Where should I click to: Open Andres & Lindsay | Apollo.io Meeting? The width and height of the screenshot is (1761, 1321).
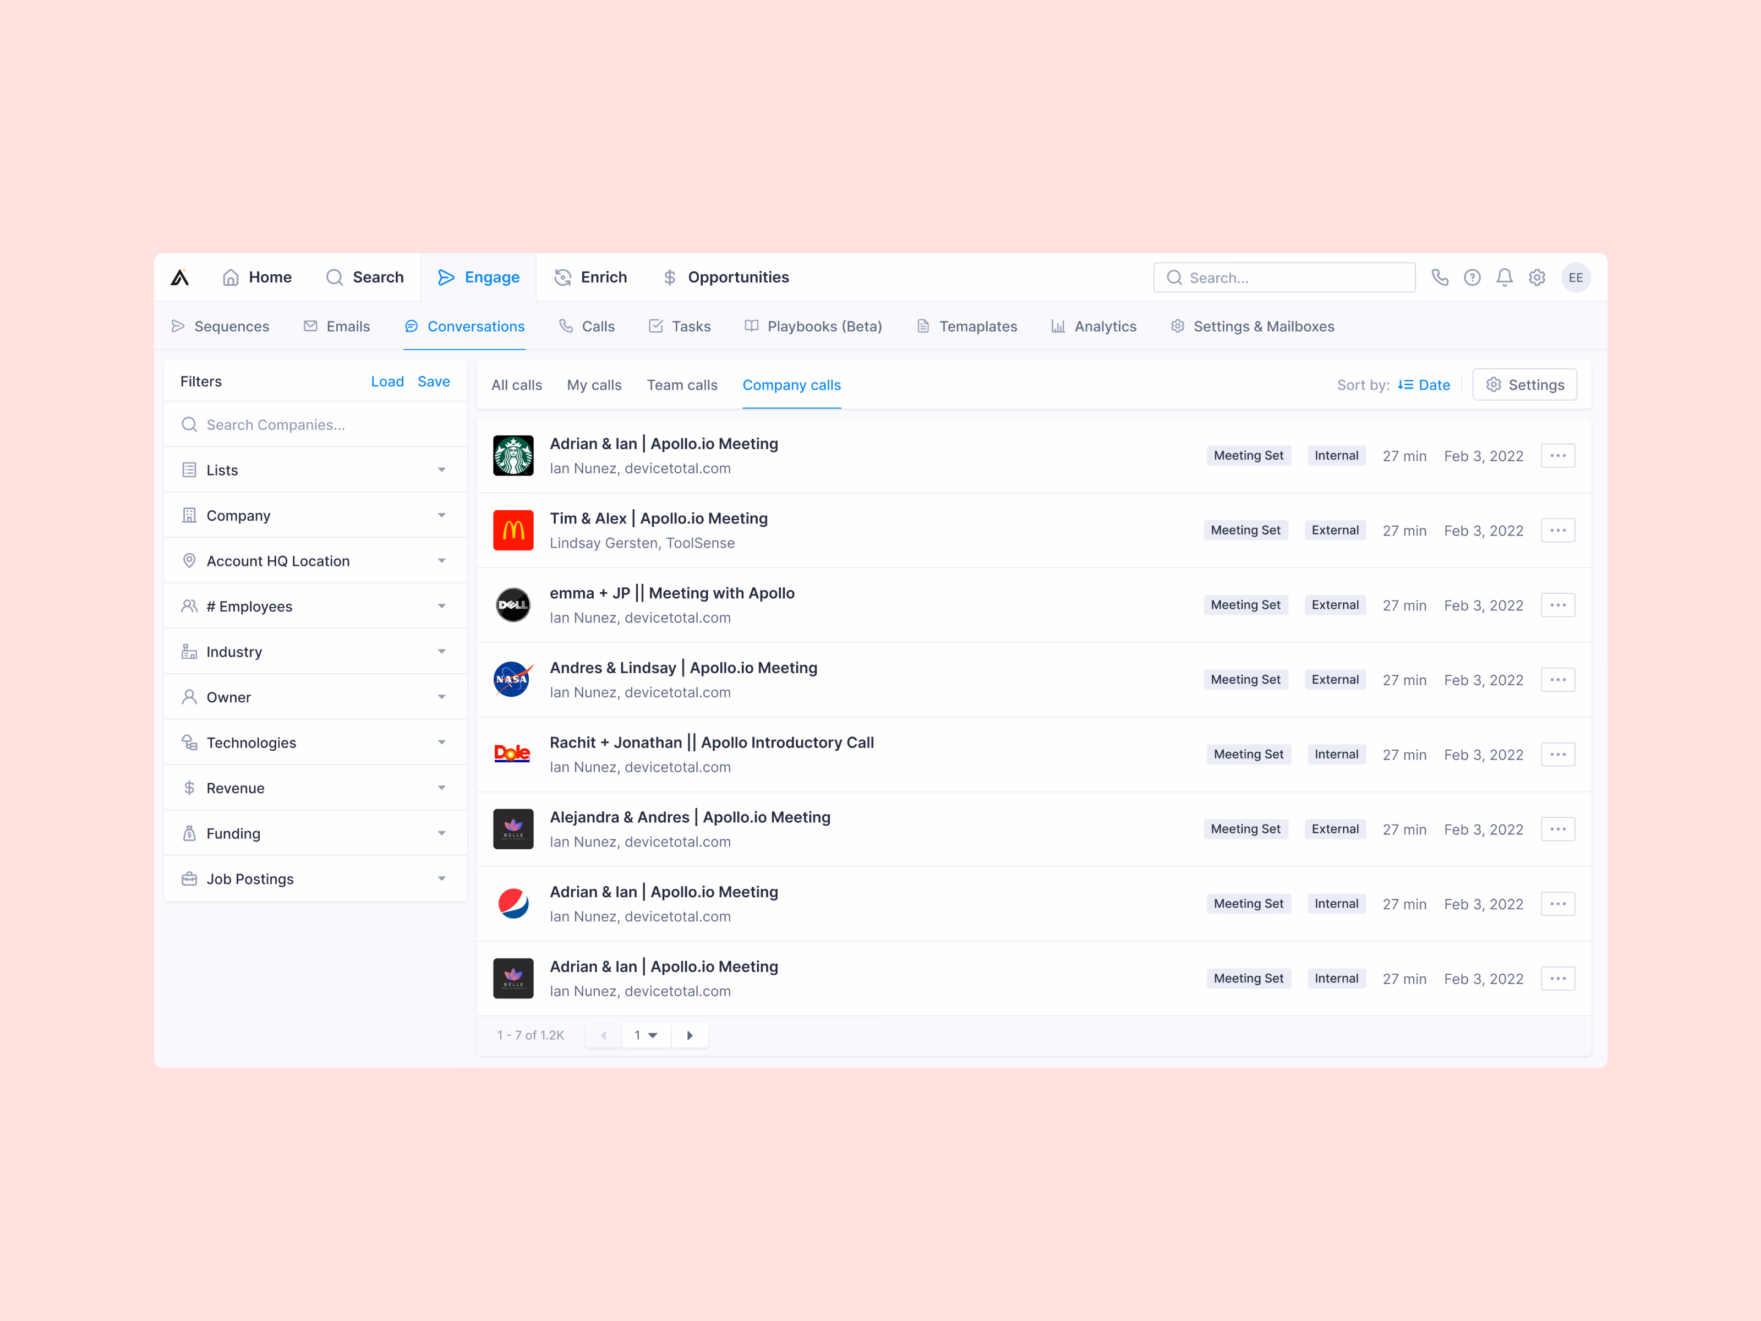click(x=683, y=667)
